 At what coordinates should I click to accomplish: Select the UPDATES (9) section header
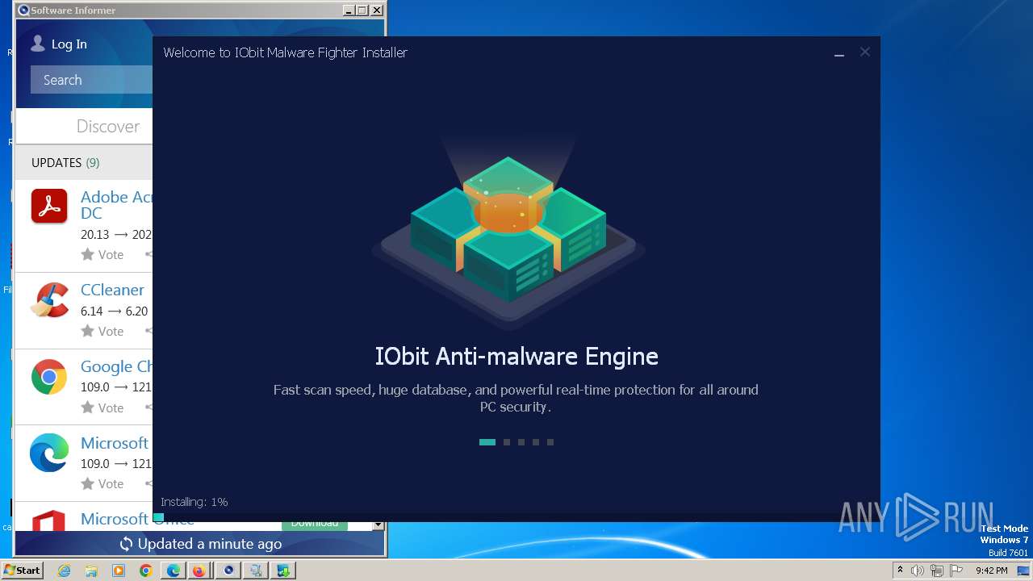[x=65, y=162]
